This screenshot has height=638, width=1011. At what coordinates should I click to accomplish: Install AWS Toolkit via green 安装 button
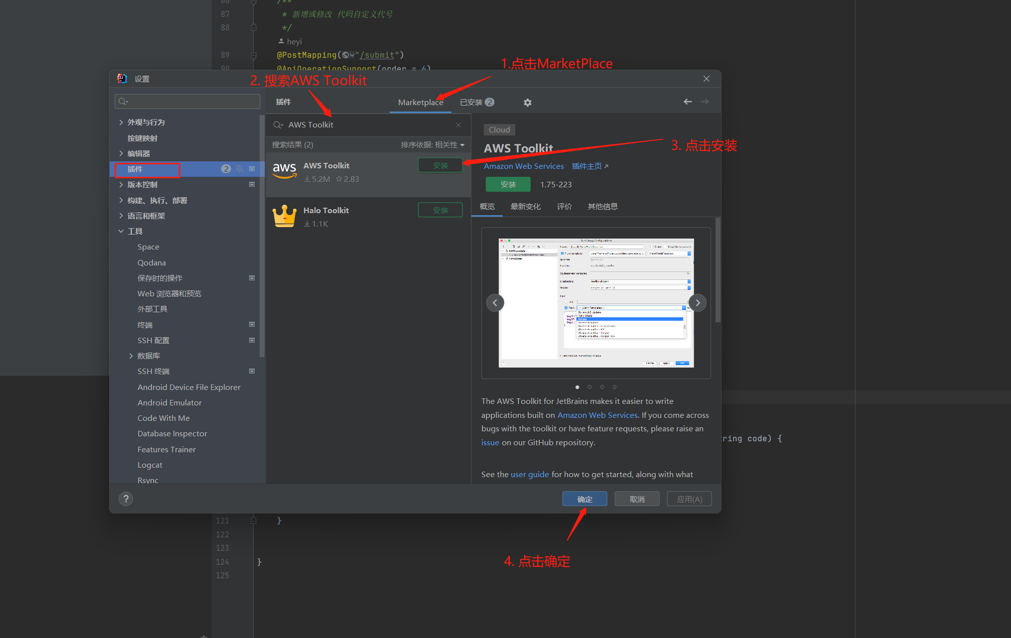508,184
